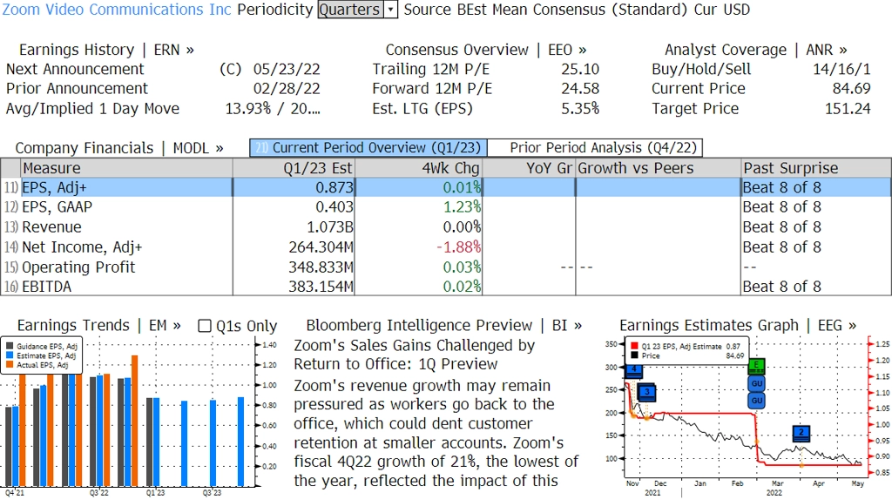The image size is (892, 500).
Task: Open Zoom Video Communications Inc link
Action: pos(117,10)
